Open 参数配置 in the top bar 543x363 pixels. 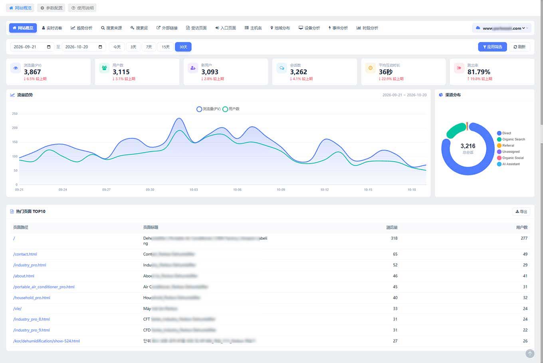pos(52,8)
